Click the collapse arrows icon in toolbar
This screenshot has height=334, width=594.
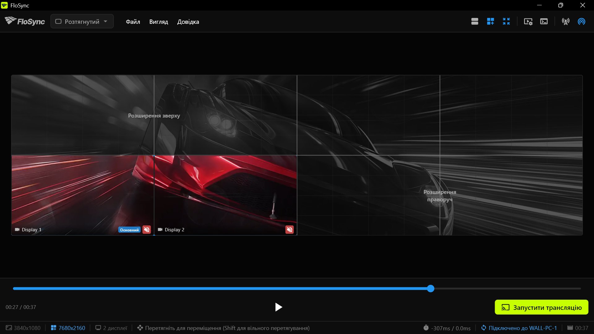(x=506, y=21)
